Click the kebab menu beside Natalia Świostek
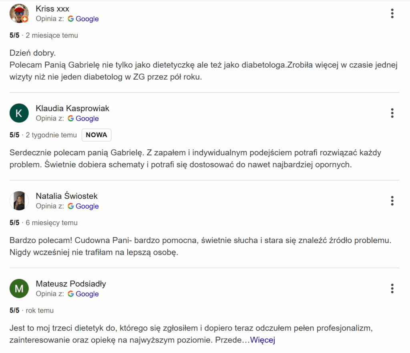Image resolution: width=410 pixels, height=353 pixels. 392,201
